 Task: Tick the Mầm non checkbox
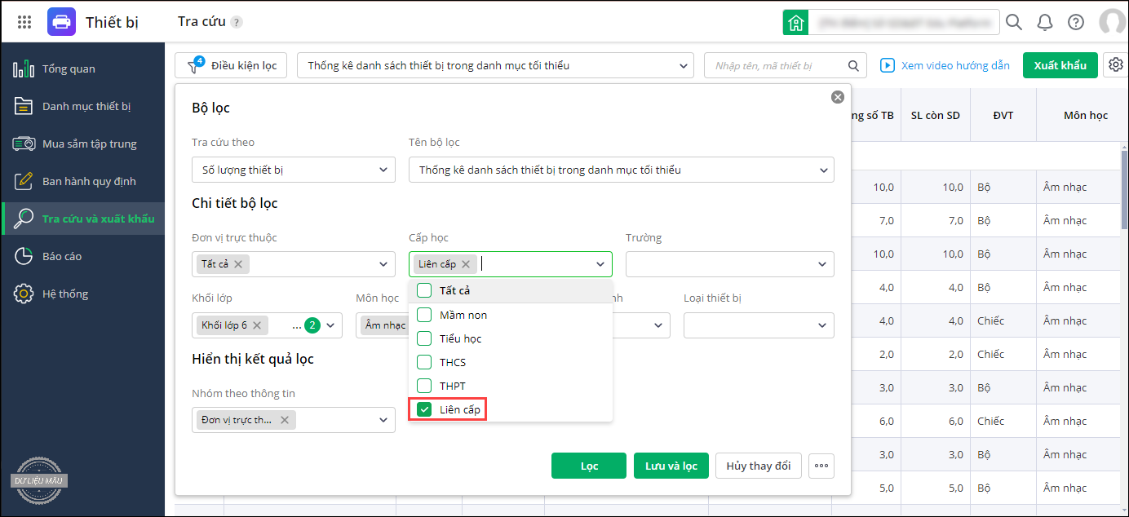click(424, 315)
